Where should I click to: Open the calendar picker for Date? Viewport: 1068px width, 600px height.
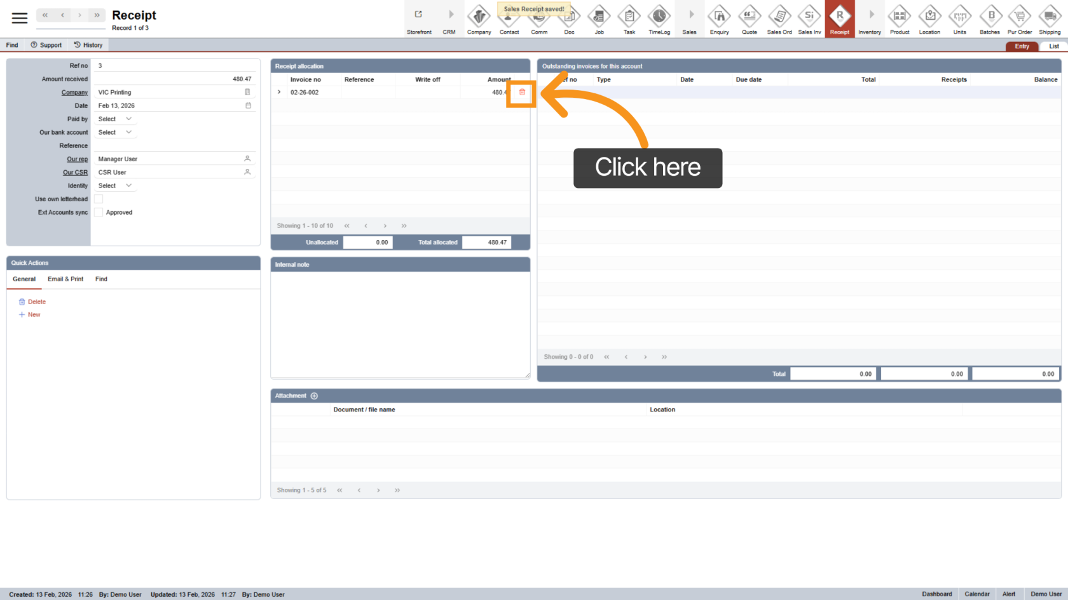click(248, 105)
